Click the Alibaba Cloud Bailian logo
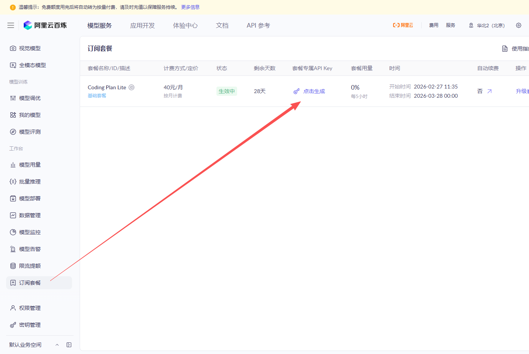Image resolution: width=529 pixels, height=354 pixels. 45,25
